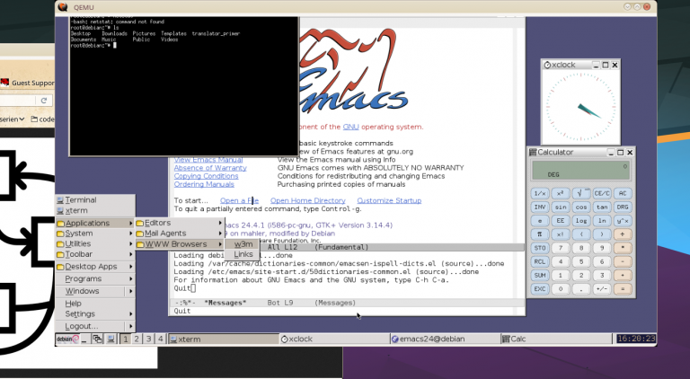Click the log key on Calculator
690x379 pixels.
(x=581, y=221)
